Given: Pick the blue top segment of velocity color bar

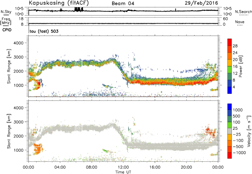Looking at the screenshot, I should (230, 107).
